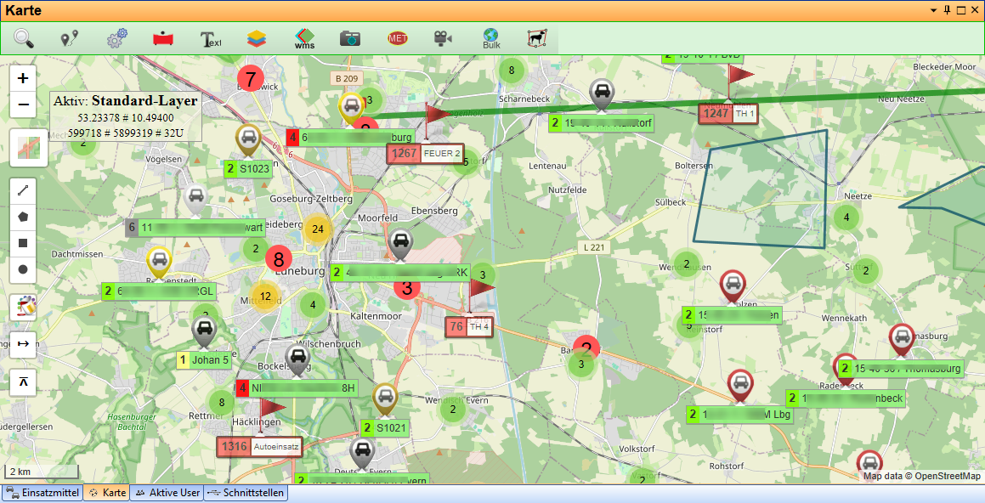Open the stacked layers icon
Image resolution: width=985 pixels, height=503 pixels.
click(x=257, y=38)
